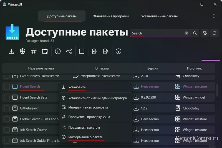
Task: Switch to the Обновления программ tab
Action: point(110,16)
